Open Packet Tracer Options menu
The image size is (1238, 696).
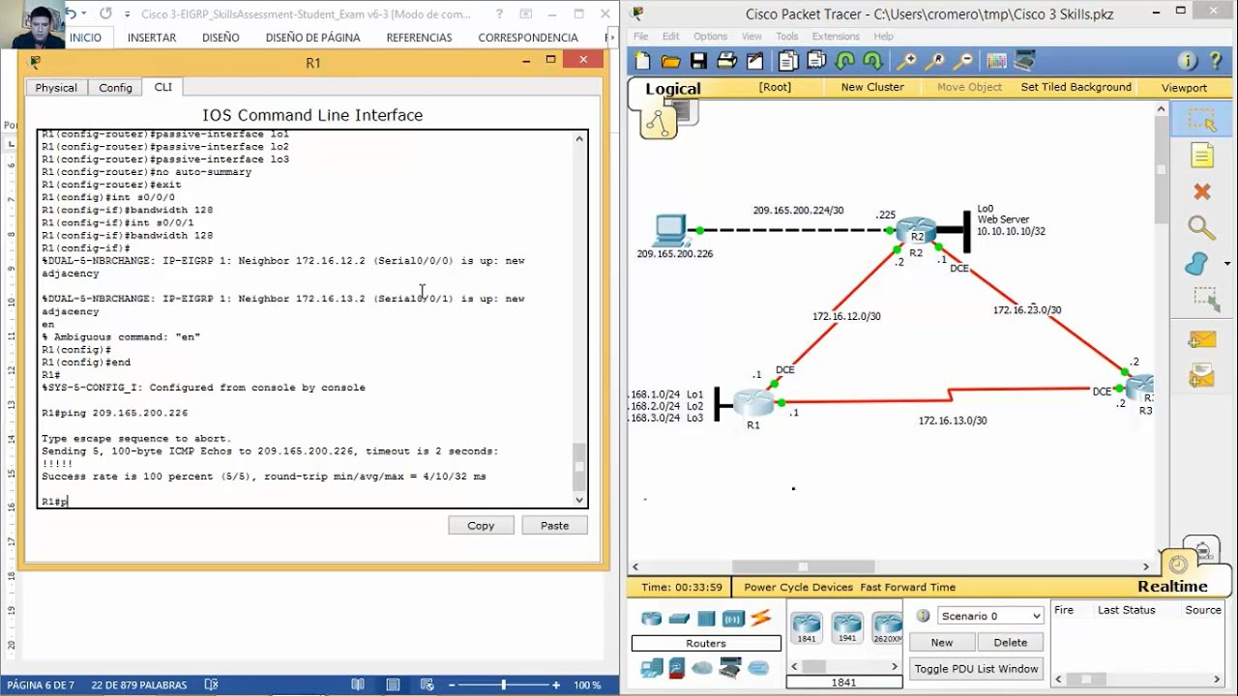point(710,36)
